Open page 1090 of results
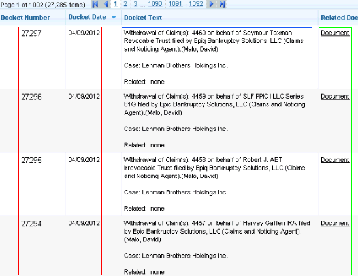Screen dimensions: 358x276 pos(155,4)
